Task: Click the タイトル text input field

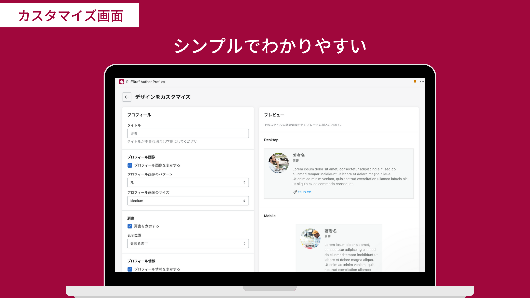Action: [x=188, y=133]
